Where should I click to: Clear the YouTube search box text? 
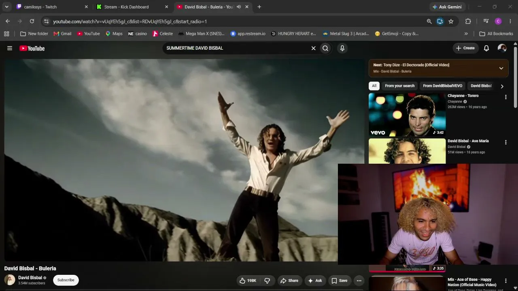(x=313, y=48)
